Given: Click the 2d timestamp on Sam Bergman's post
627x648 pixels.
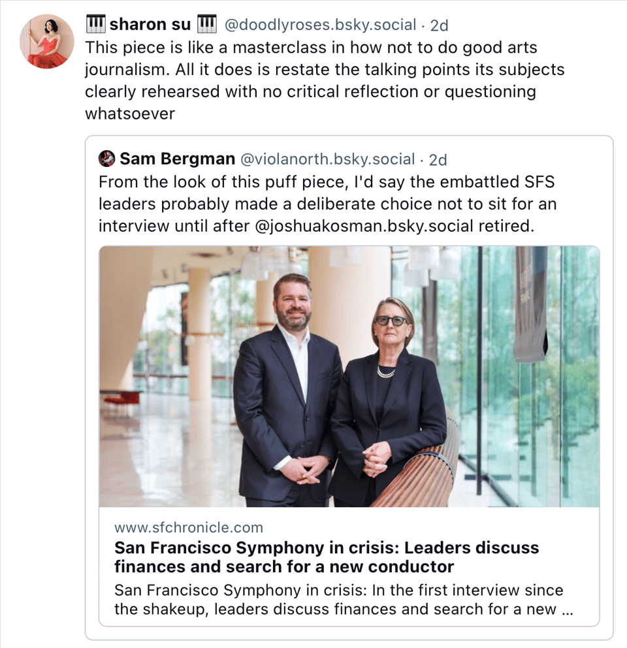Looking at the screenshot, I should click(x=438, y=159).
